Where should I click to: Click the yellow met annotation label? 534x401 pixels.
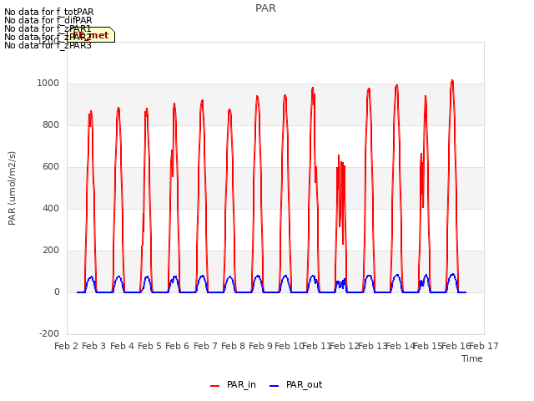91,35
